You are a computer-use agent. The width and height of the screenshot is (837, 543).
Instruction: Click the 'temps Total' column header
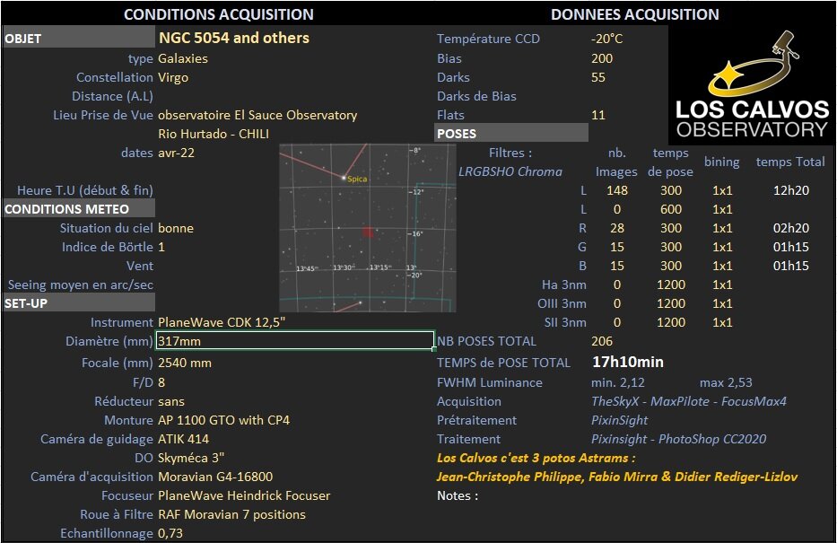coord(790,162)
